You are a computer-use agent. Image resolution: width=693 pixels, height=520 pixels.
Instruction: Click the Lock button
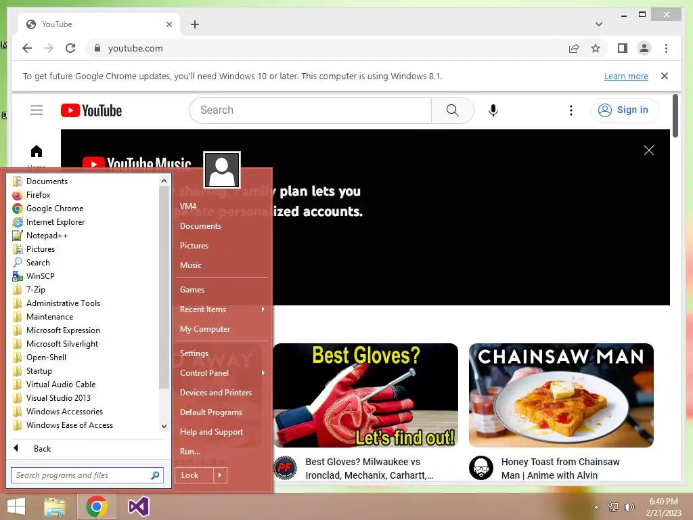click(x=194, y=475)
